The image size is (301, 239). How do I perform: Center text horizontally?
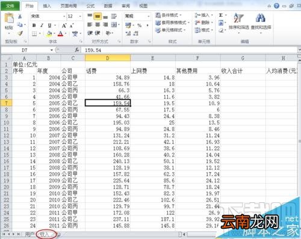coord(98,25)
